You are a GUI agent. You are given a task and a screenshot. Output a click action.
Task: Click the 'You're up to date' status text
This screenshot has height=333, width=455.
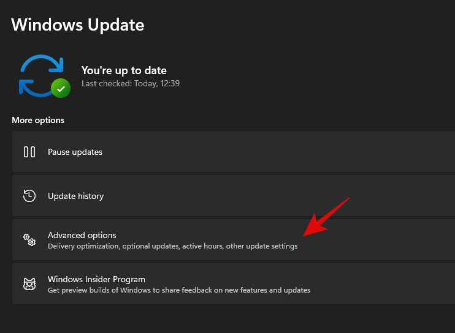click(124, 70)
